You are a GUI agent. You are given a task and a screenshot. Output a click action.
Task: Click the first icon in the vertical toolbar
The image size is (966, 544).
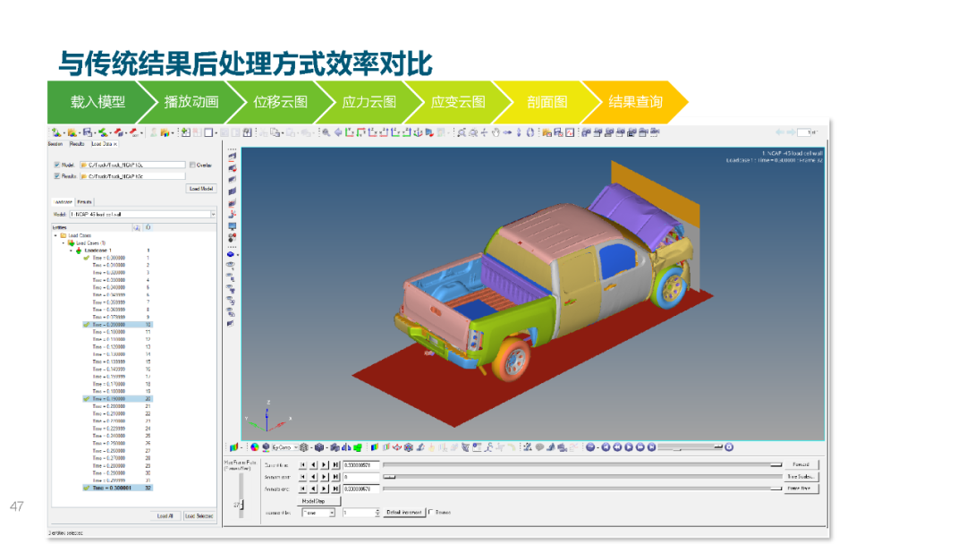click(x=232, y=157)
